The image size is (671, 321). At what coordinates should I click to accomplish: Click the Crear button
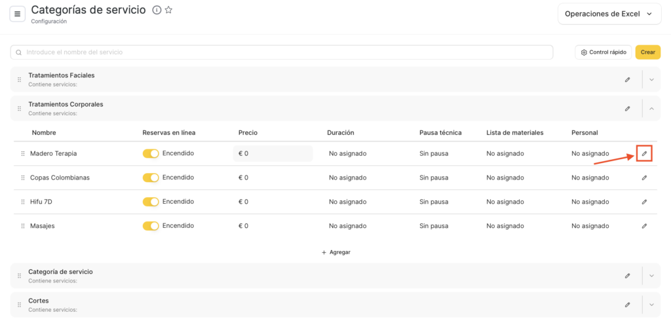pyautogui.click(x=647, y=52)
